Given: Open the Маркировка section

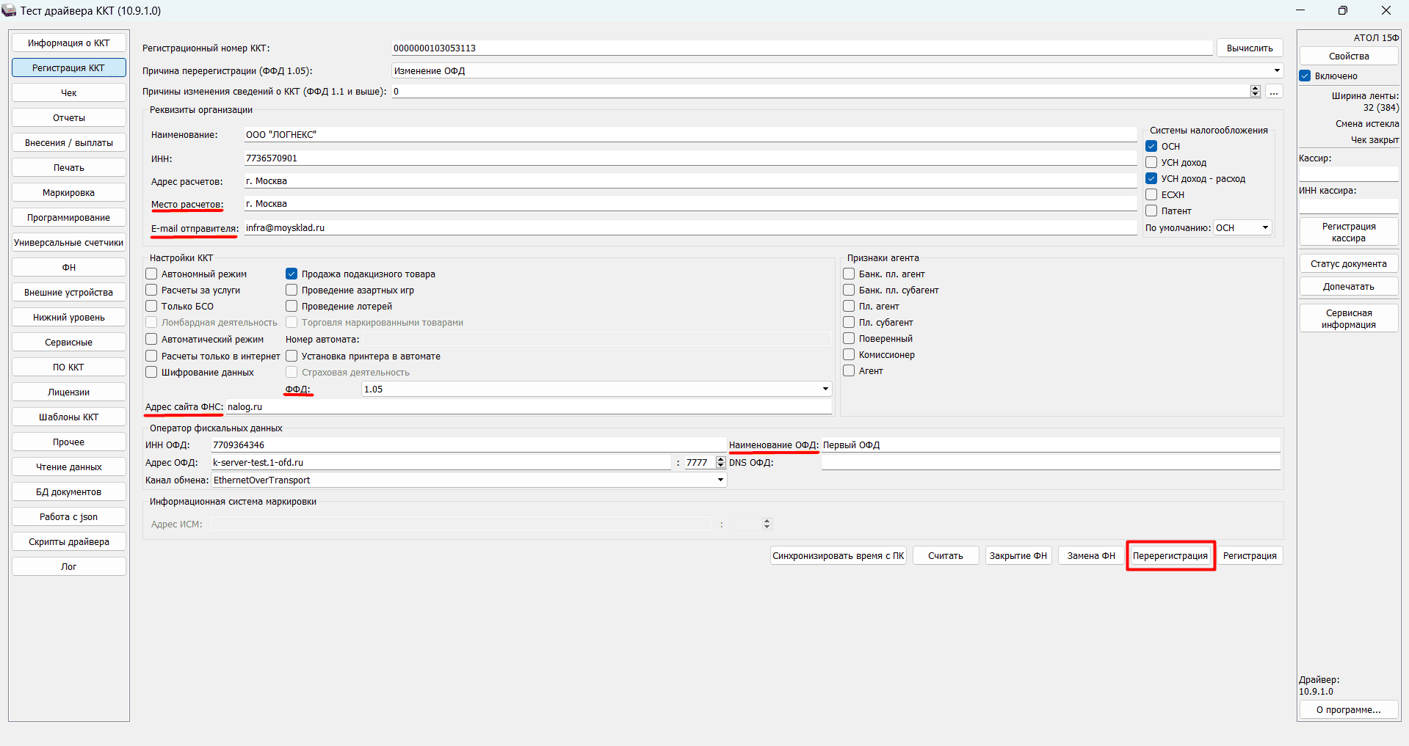Looking at the screenshot, I should pyautogui.click(x=69, y=193).
